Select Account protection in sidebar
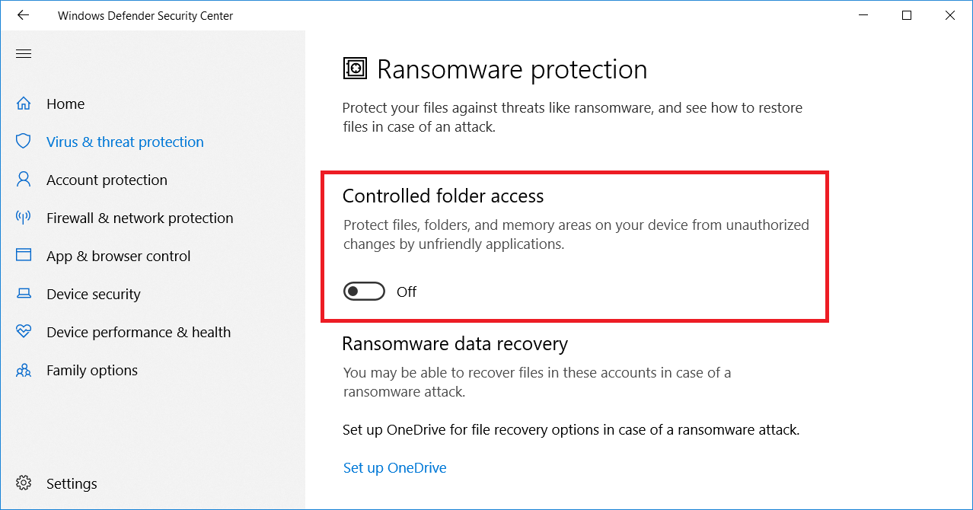The image size is (973, 510). pos(107,180)
